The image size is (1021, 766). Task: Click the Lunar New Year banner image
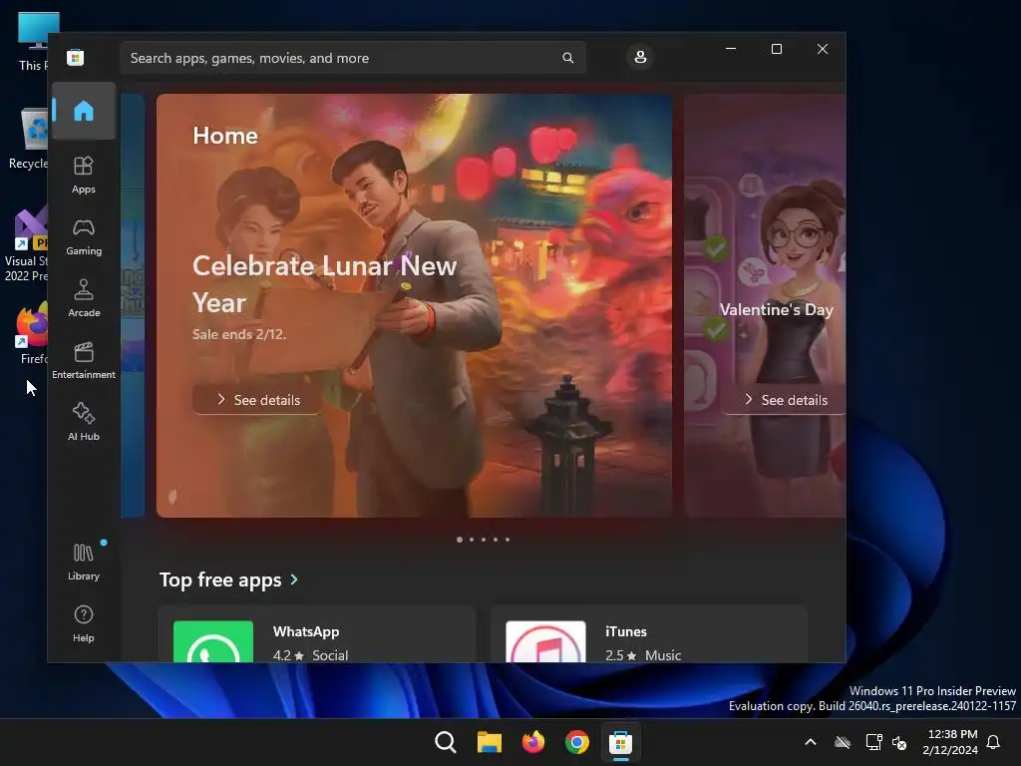click(414, 305)
